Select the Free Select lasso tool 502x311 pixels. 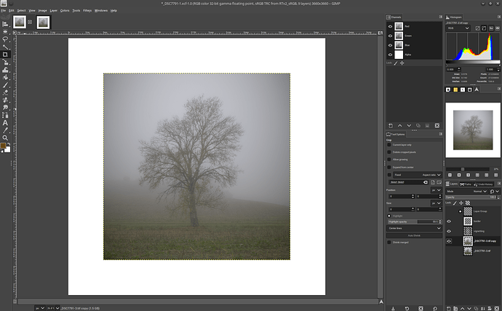point(5,39)
